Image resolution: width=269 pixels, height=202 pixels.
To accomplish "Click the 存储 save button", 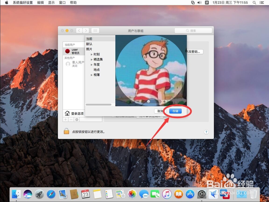I will [175, 111].
